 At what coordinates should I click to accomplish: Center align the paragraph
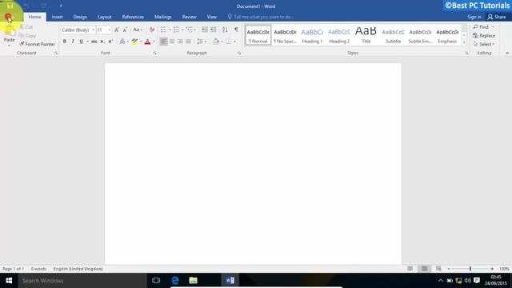coord(172,42)
